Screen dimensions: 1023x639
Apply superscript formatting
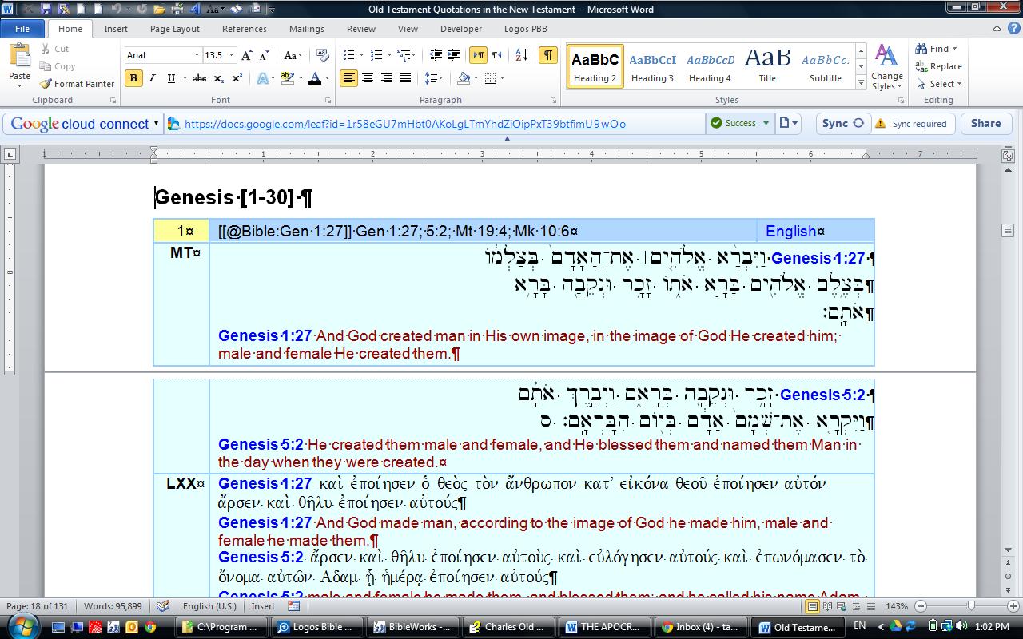[x=237, y=78]
